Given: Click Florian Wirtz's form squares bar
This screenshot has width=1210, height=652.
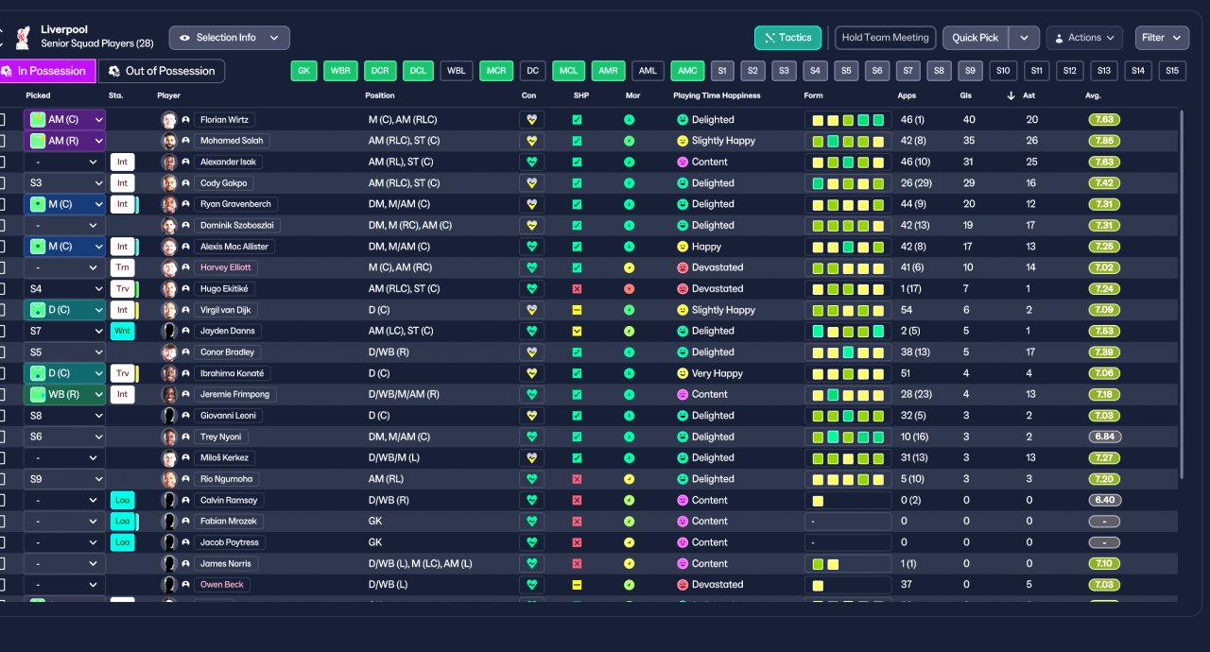Looking at the screenshot, I should coord(848,120).
